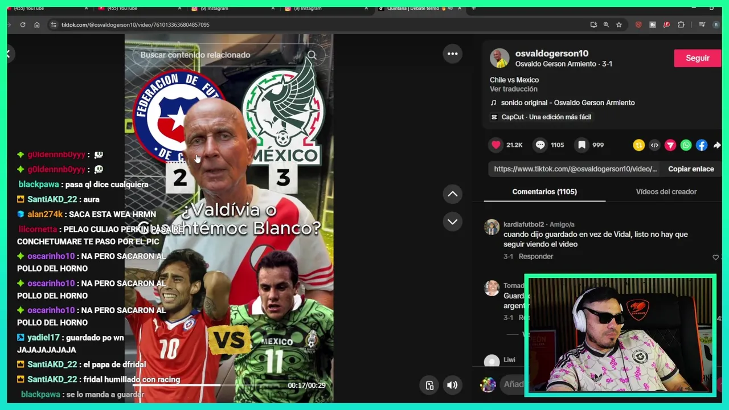Go to previous video with up arrow
The height and width of the screenshot is (410, 729).
click(x=452, y=194)
